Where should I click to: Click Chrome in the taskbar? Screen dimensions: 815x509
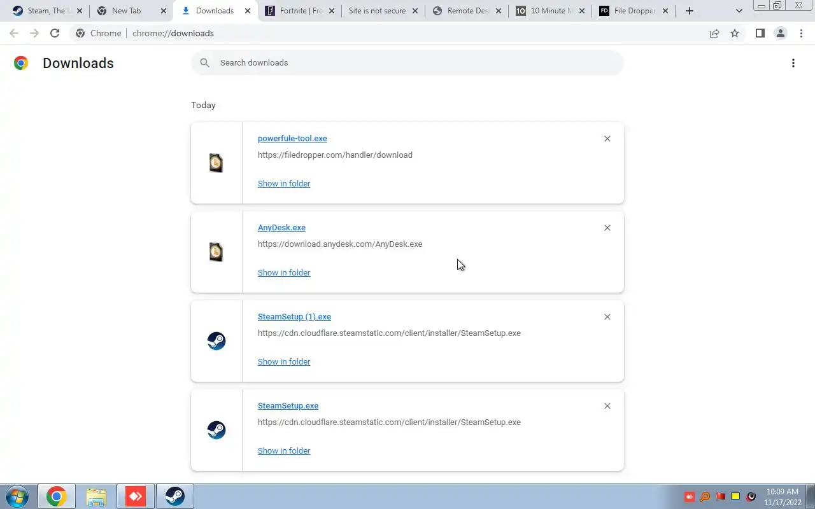[x=57, y=496]
